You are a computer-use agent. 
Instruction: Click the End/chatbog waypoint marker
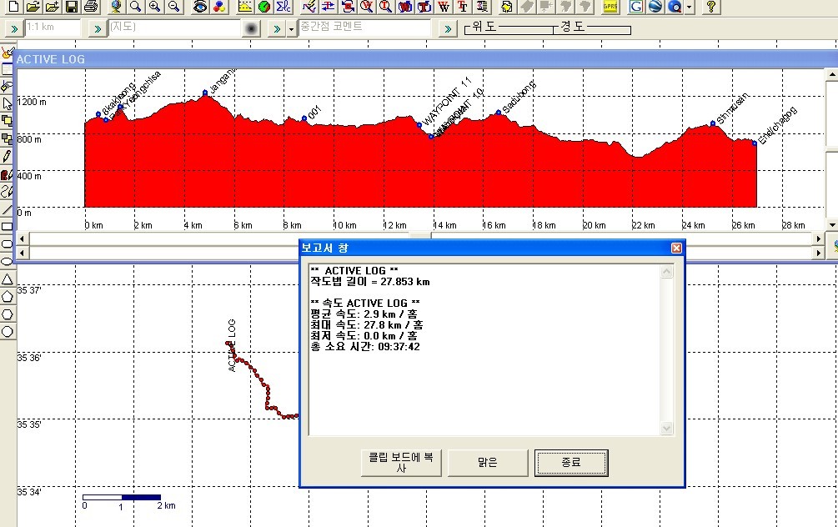pyautogui.click(x=755, y=143)
